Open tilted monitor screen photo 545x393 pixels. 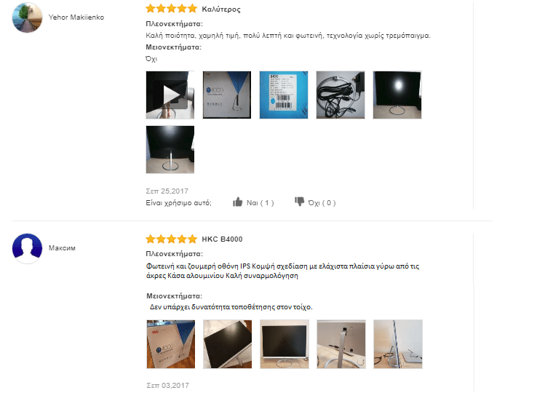227,344
